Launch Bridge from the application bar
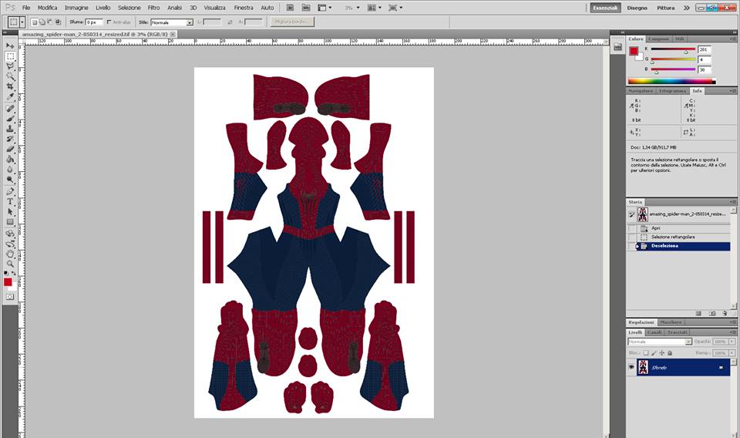Image resolution: width=740 pixels, height=438 pixels. [x=291, y=8]
